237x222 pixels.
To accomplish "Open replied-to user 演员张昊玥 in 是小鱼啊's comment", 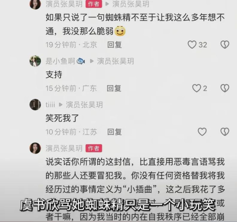I will click(x=115, y=61).
